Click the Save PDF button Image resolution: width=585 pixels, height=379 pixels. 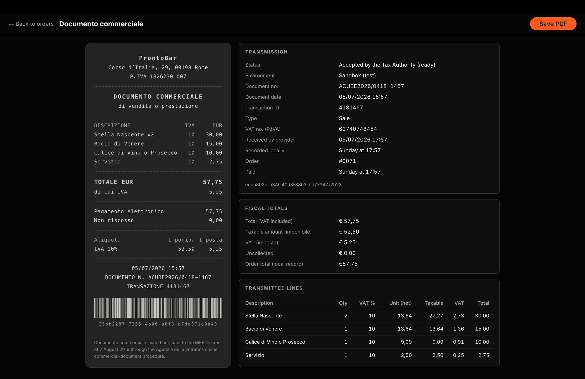(x=553, y=24)
